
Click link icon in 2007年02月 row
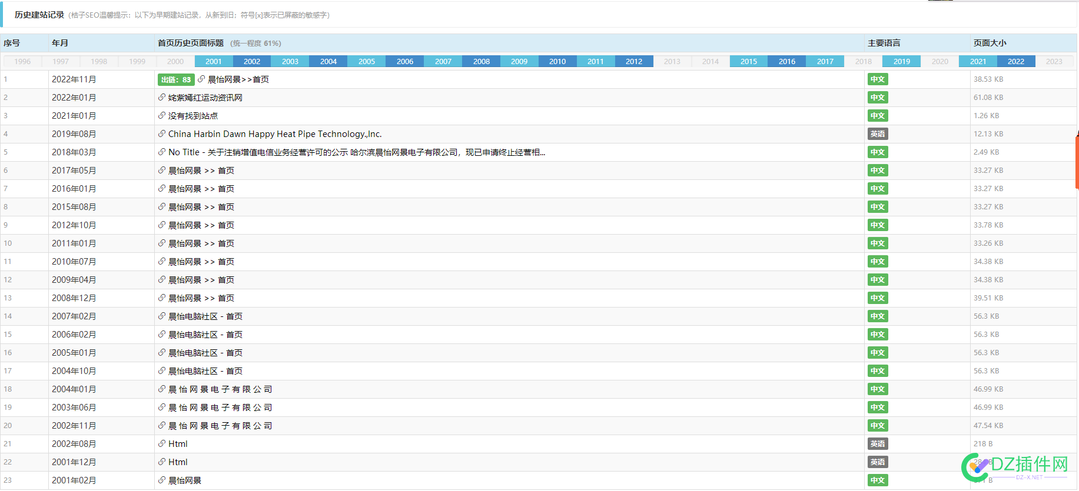click(162, 316)
